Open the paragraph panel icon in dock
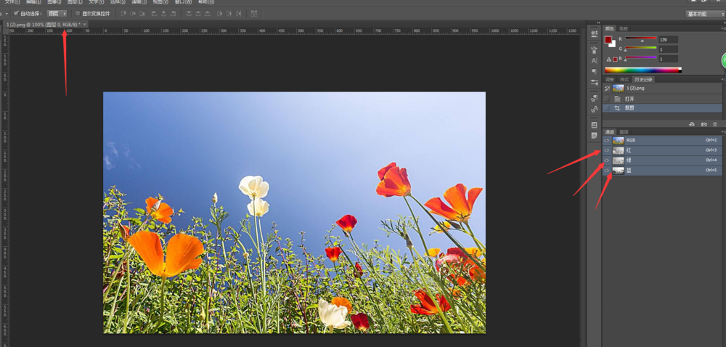This screenshot has width=726, height=347. [x=594, y=71]
